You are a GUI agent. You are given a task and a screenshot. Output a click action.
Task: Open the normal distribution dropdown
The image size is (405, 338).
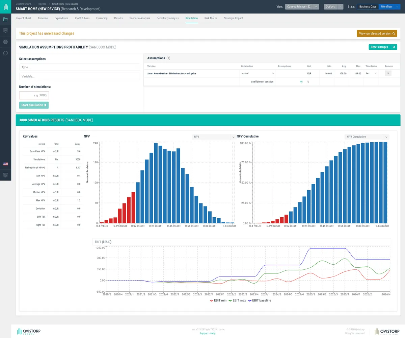tap(258, 73)
